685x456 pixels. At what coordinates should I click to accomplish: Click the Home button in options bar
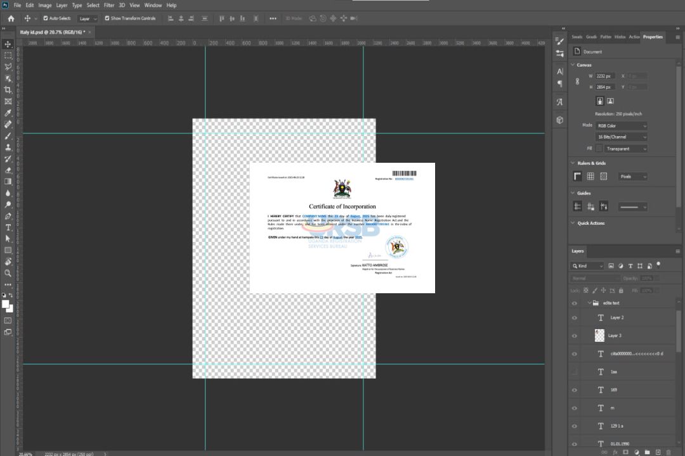11,18
